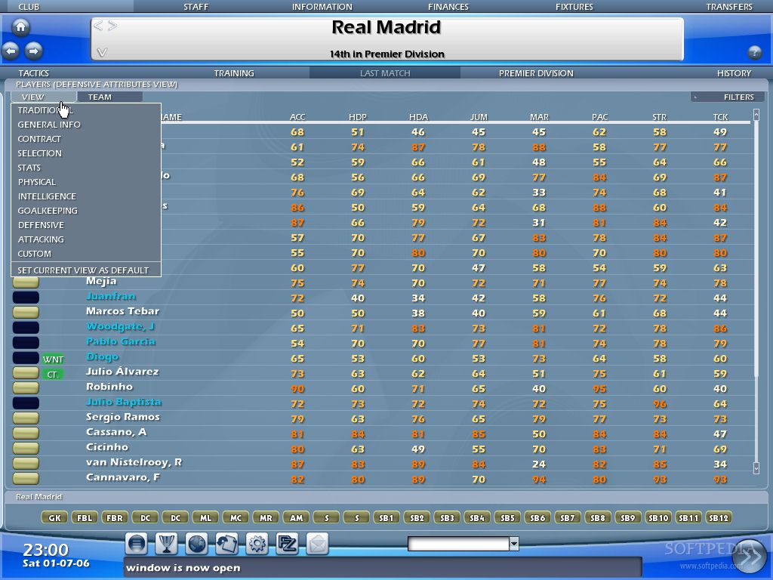773x580 pixels.
Task: Open the main menu list icon
Action: point(137,544)
